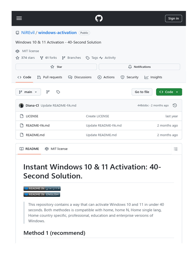Open the README-FA.md file
This screenshot has height=256, width=192.
point(38,125)
